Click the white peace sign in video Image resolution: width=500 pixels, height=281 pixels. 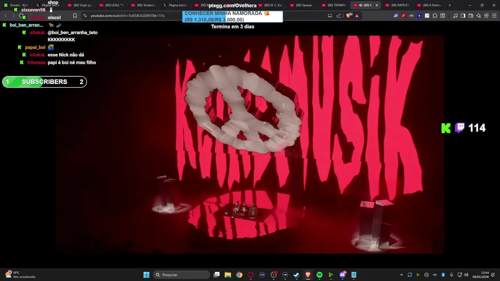click(x=243, y=109)
